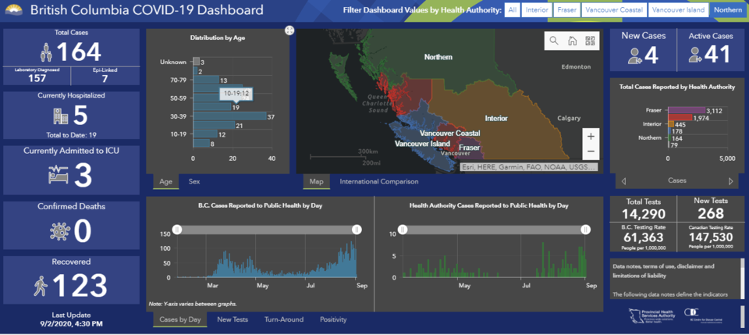Click right handle of B.C. cases slider

click(357, 230)
